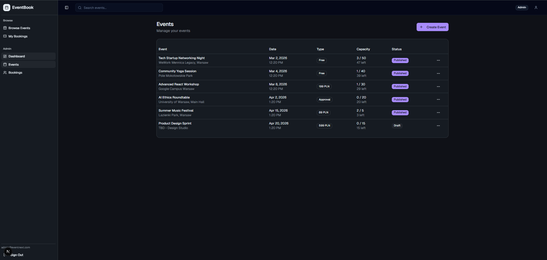Click the Create Event button
The image size is (547, 260).
(x=432, y=27)
